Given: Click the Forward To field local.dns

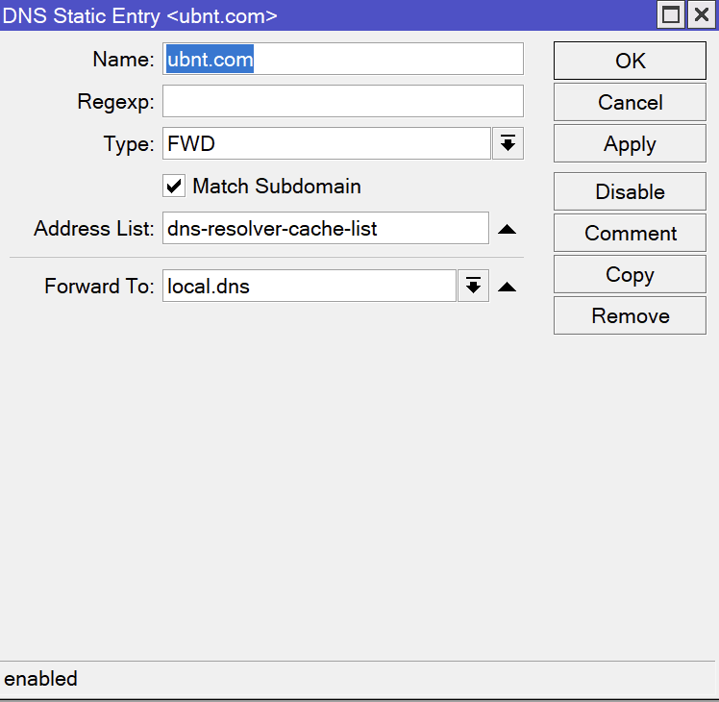Looking at the screenshot, I should (x=309, y=286).
